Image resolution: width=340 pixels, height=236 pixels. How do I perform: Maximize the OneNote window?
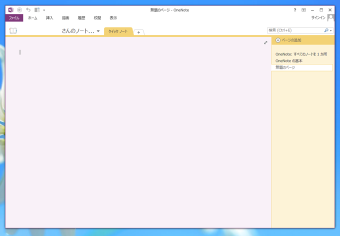321,10
